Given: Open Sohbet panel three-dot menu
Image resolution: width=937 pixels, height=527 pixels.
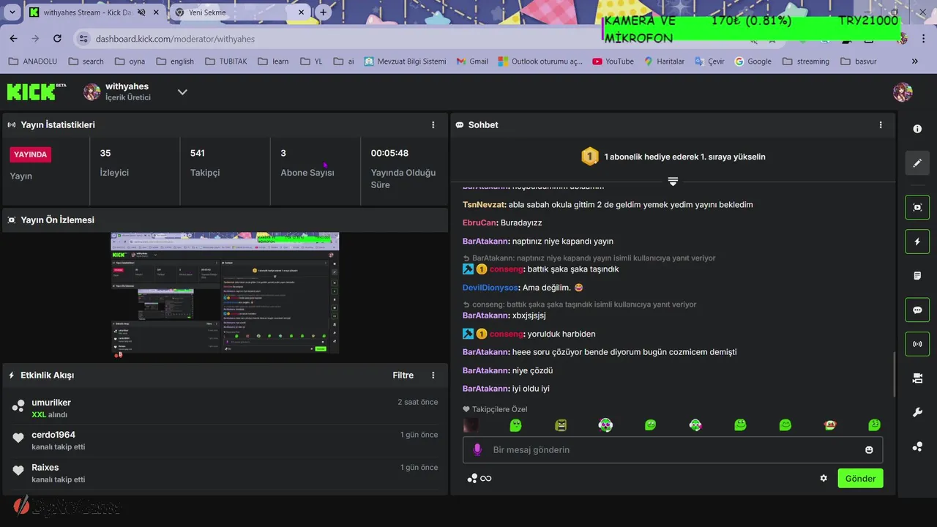Looking at the screenshot, I should (881, 125).
